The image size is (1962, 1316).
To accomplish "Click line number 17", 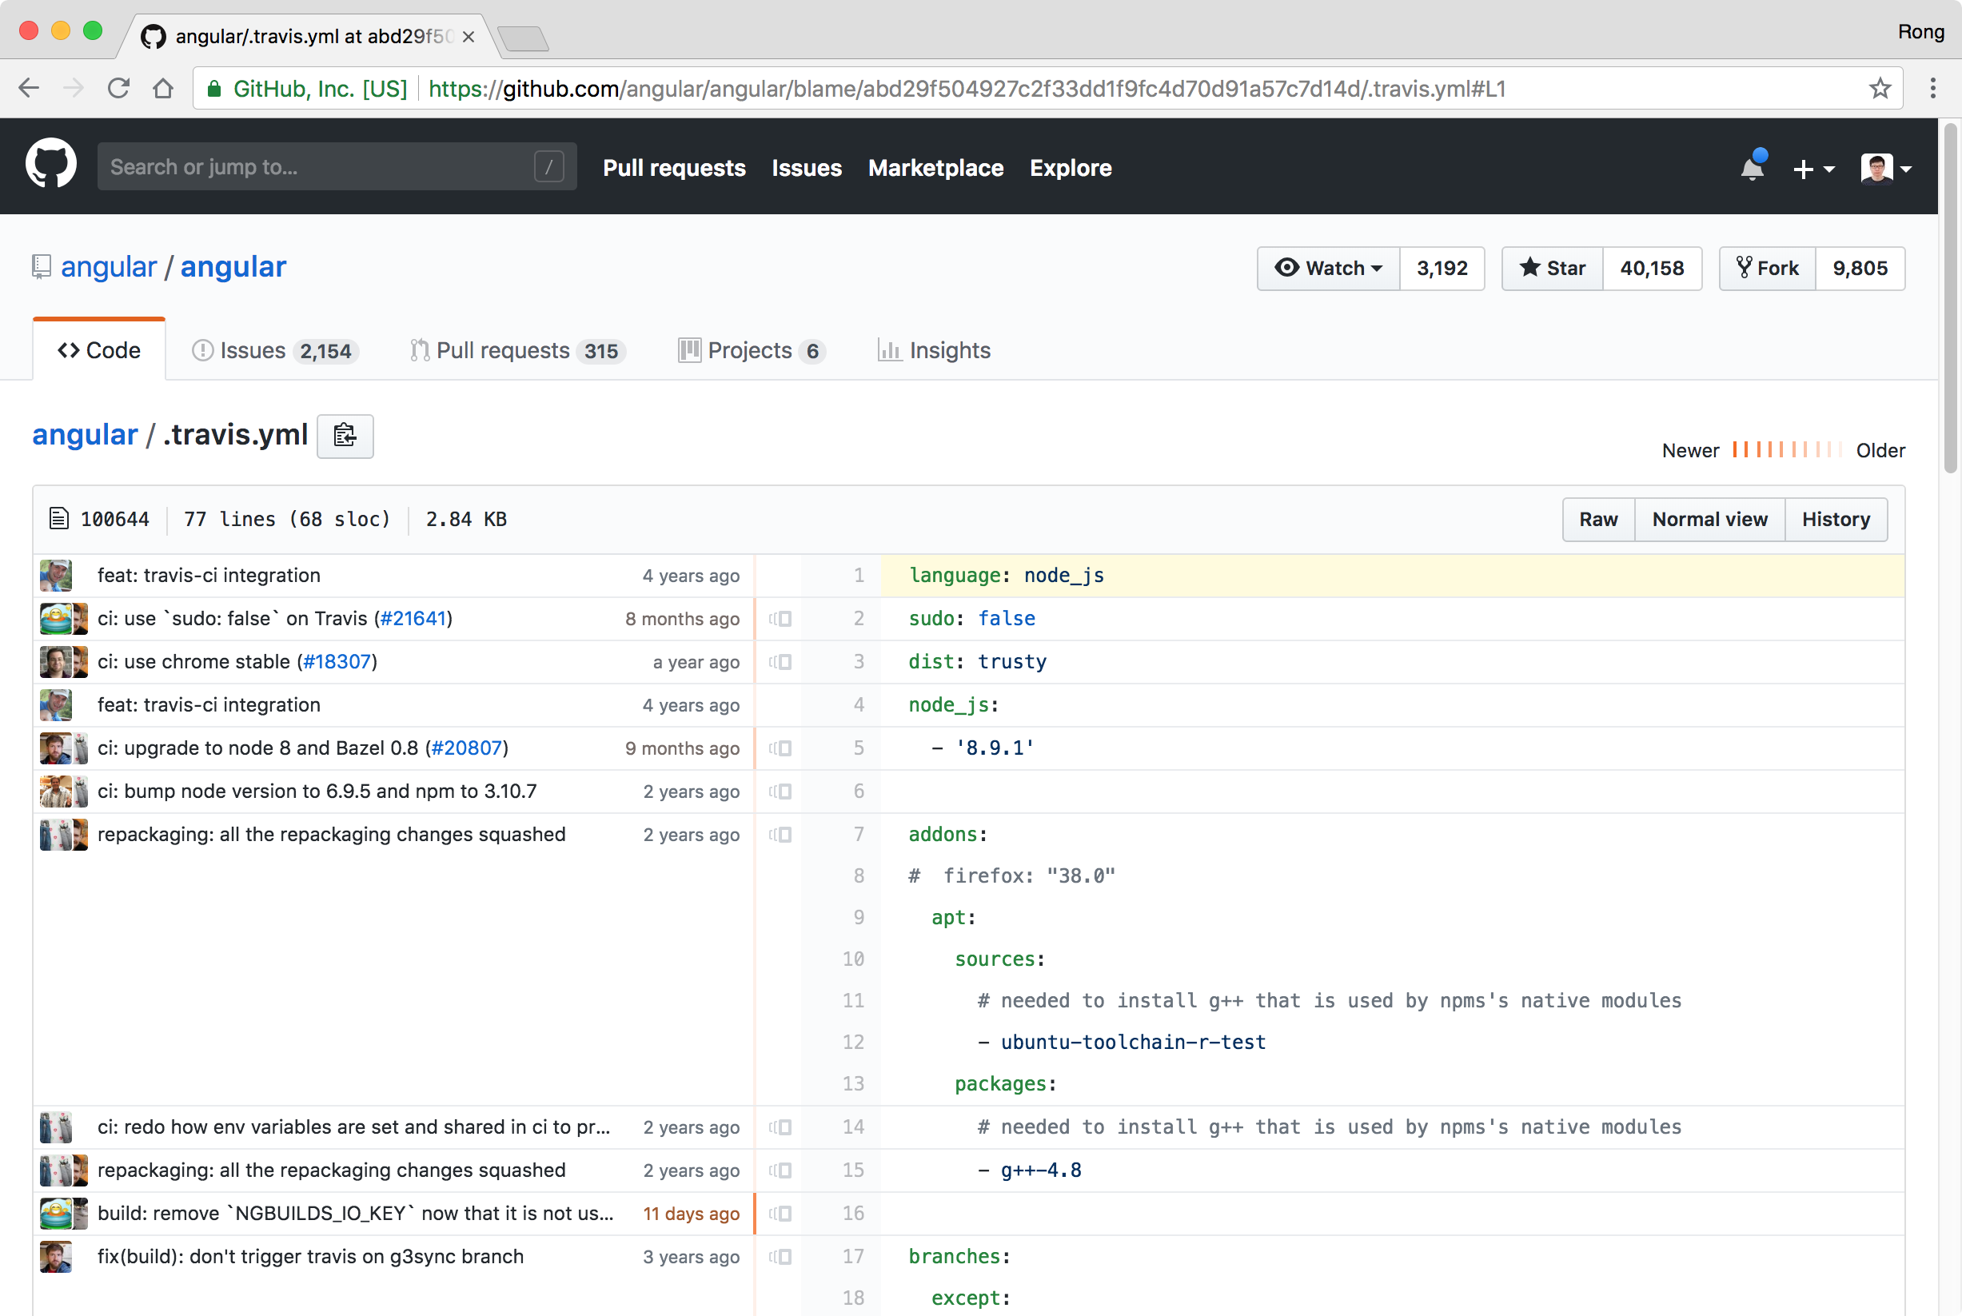I will [853, 1258].
